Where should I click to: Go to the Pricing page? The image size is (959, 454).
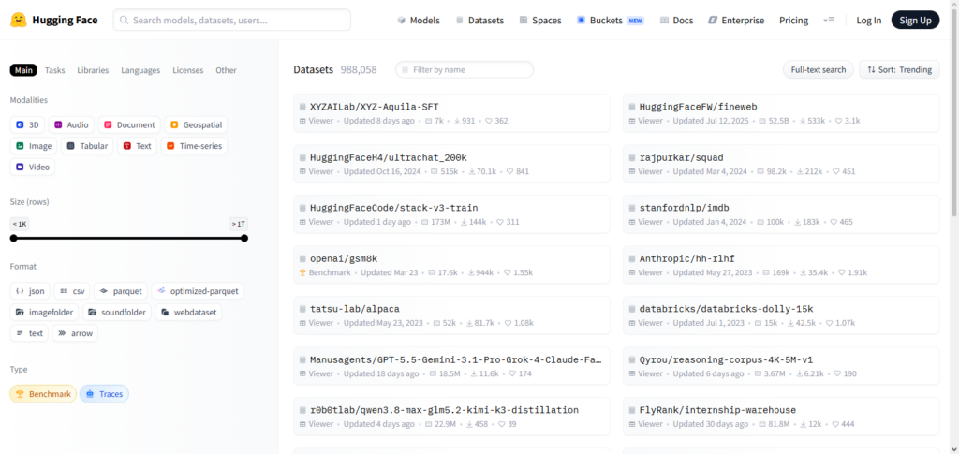[x=793, y=21]
